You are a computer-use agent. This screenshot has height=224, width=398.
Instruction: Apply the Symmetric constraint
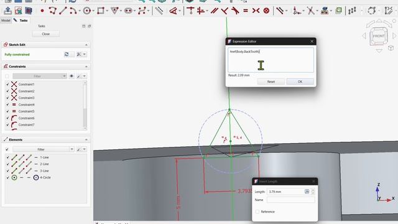point(256,11)
